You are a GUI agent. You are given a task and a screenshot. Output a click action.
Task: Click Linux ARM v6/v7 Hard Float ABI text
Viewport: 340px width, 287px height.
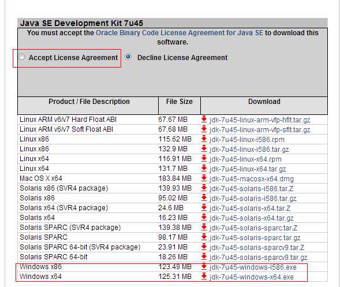[68, 120]
